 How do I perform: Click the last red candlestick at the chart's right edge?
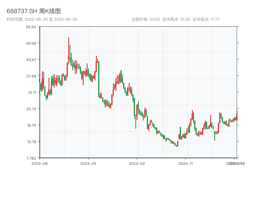(x=237, y=116)
